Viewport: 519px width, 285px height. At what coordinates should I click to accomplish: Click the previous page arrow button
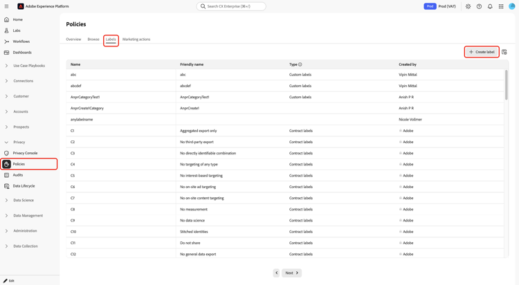click(x=276, y=273)
